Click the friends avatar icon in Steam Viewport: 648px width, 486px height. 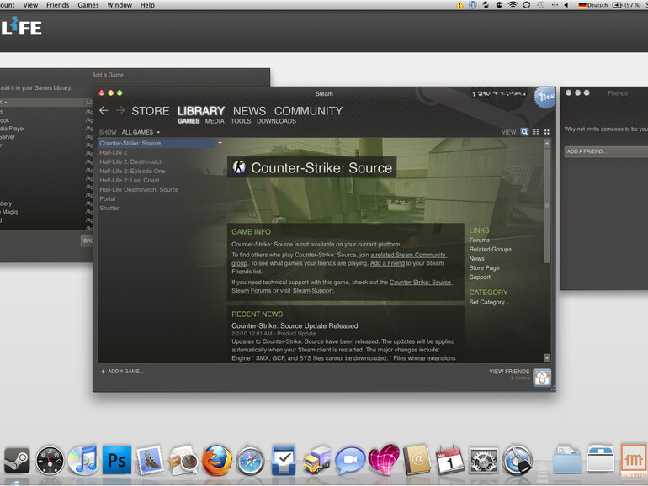pos(542,377)
